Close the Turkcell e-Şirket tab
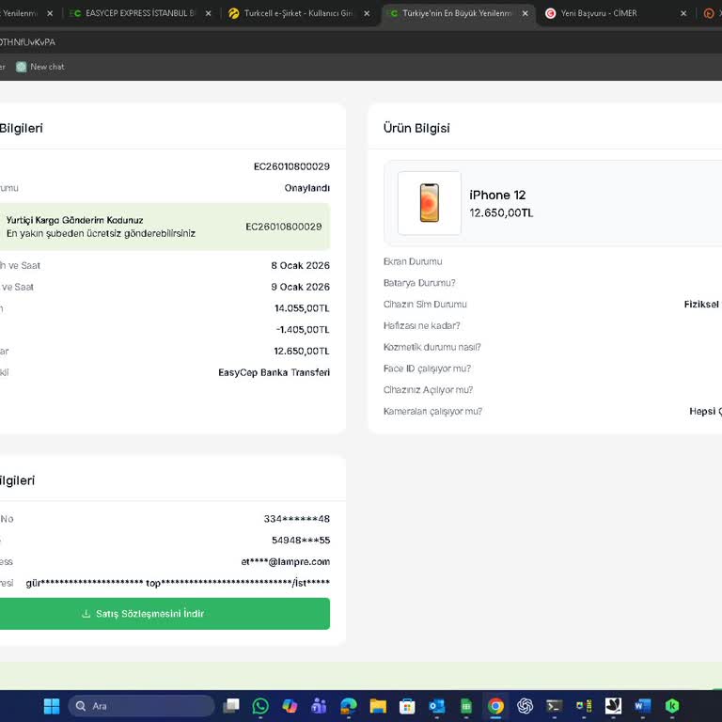Viewport: 722px width, 722px height. point(367,14)
